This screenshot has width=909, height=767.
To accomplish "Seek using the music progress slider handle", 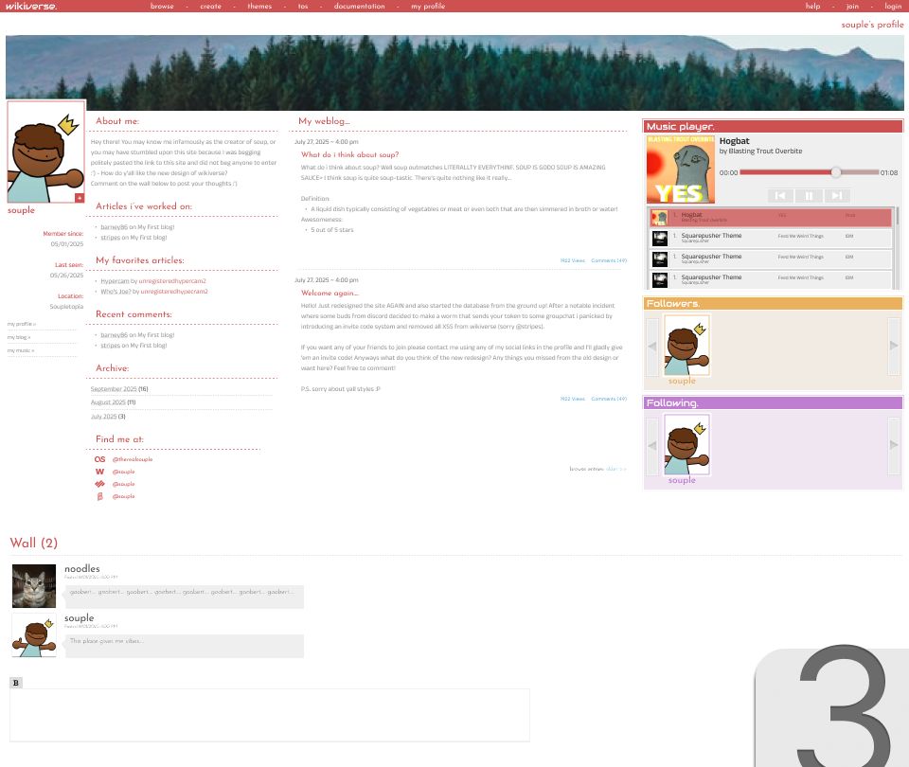I will pos(835,172).
